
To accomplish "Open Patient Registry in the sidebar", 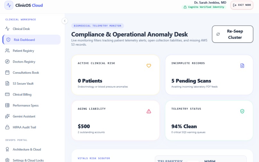I will (31, 51).
